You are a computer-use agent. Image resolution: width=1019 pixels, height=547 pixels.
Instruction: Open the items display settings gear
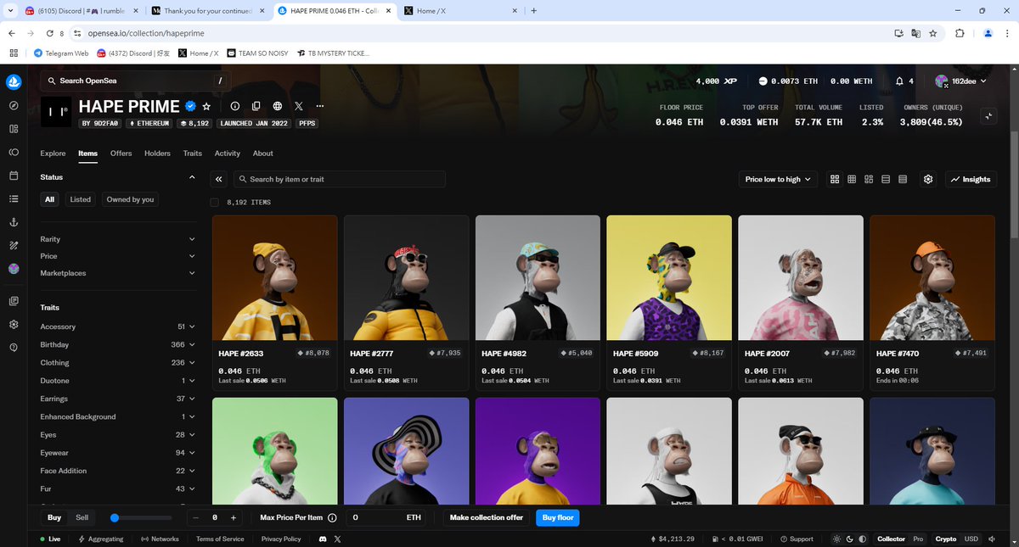928,179
